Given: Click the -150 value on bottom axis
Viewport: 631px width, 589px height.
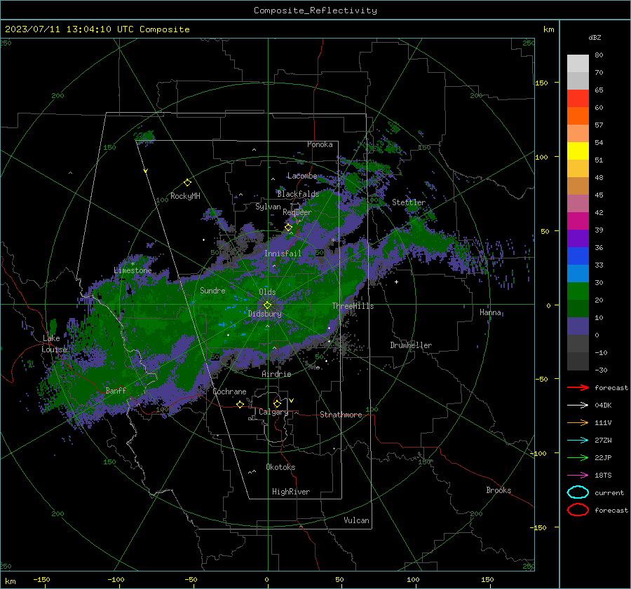Looking at the screenshot, I should [x=41, y=579].
